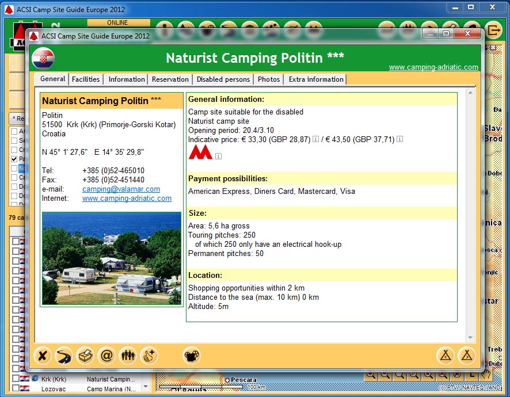View the Photos tab
The image size is (510, 397).
[x=269, y=79]
